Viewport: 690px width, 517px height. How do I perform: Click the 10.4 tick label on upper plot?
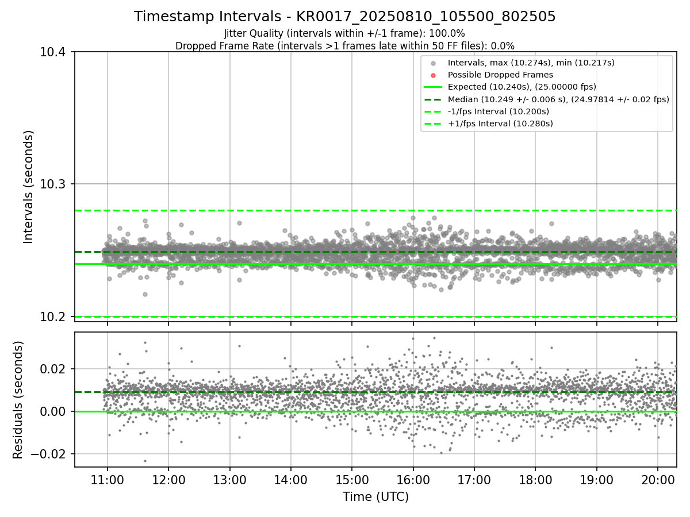[x=54, y=52]
